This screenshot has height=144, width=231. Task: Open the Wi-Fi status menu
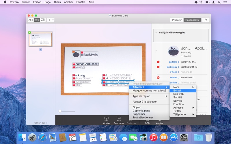tap(201, 2)
